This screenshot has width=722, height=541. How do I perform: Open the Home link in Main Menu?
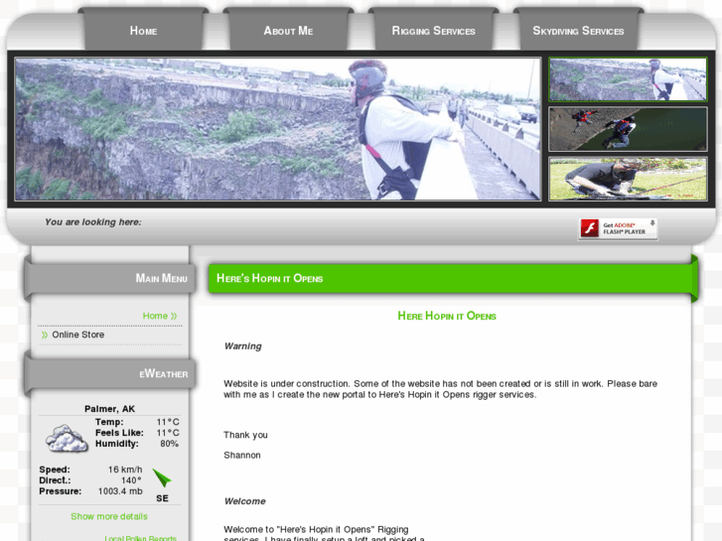coord(159,316)
